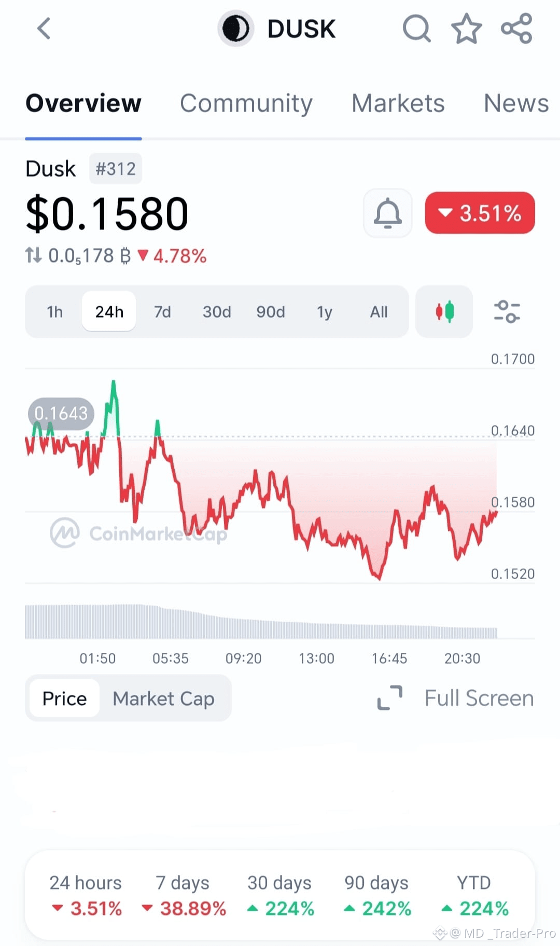Image resolution: width=560 pixels, height=946 pixels.
Task: Add DUSK to watchlist with star icon
Action: point(466,29)
